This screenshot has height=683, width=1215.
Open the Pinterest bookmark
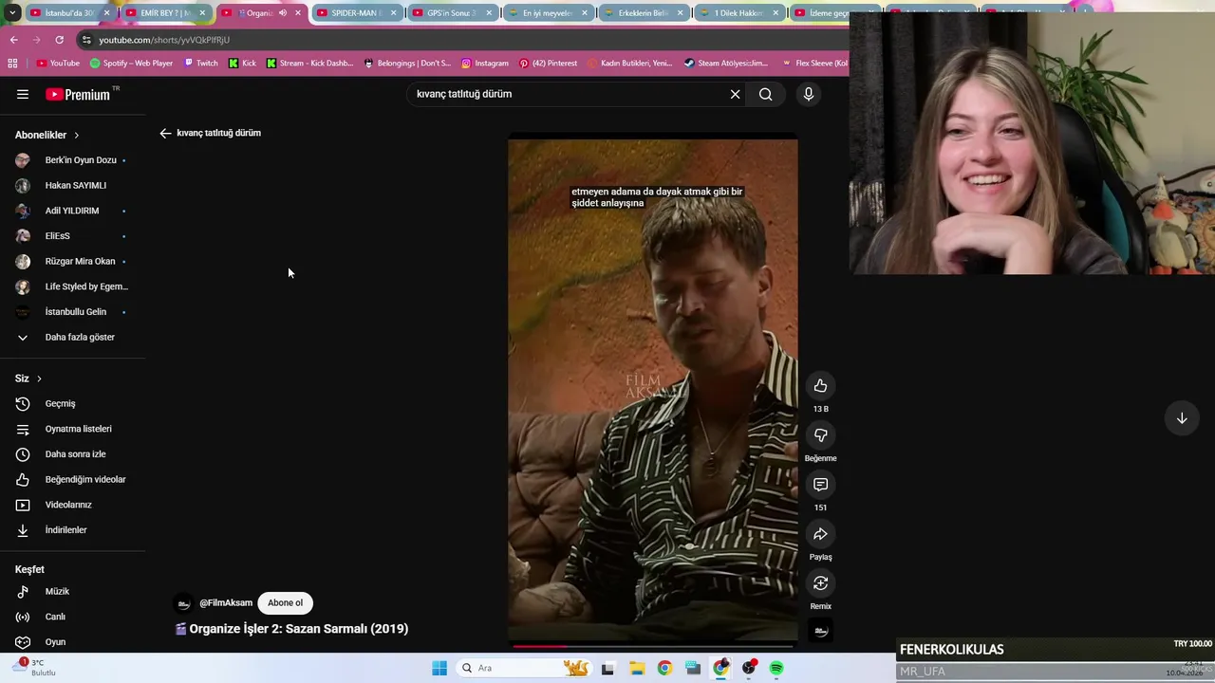548,63
